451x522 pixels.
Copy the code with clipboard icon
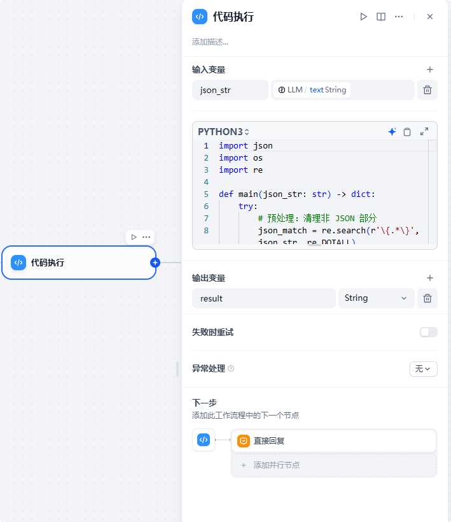[x=407, y=132]
